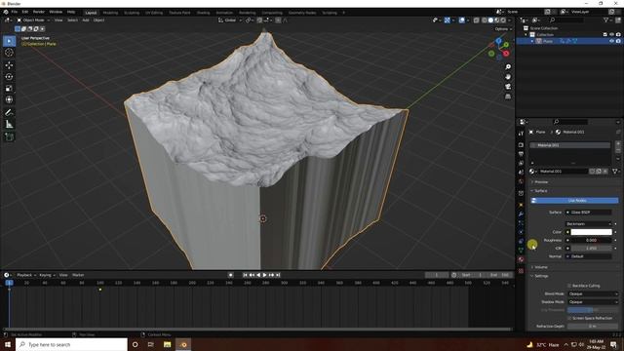This screenshot has height=351, width=624.
Task: Select the Add Cube tool
Action: (x=9, y=136)
